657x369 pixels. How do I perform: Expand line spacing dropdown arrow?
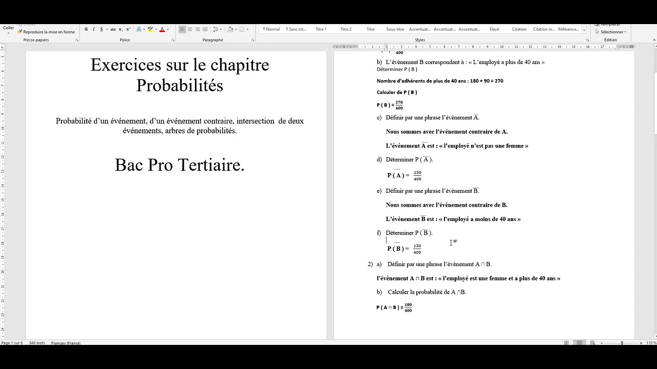click(221, 29)
